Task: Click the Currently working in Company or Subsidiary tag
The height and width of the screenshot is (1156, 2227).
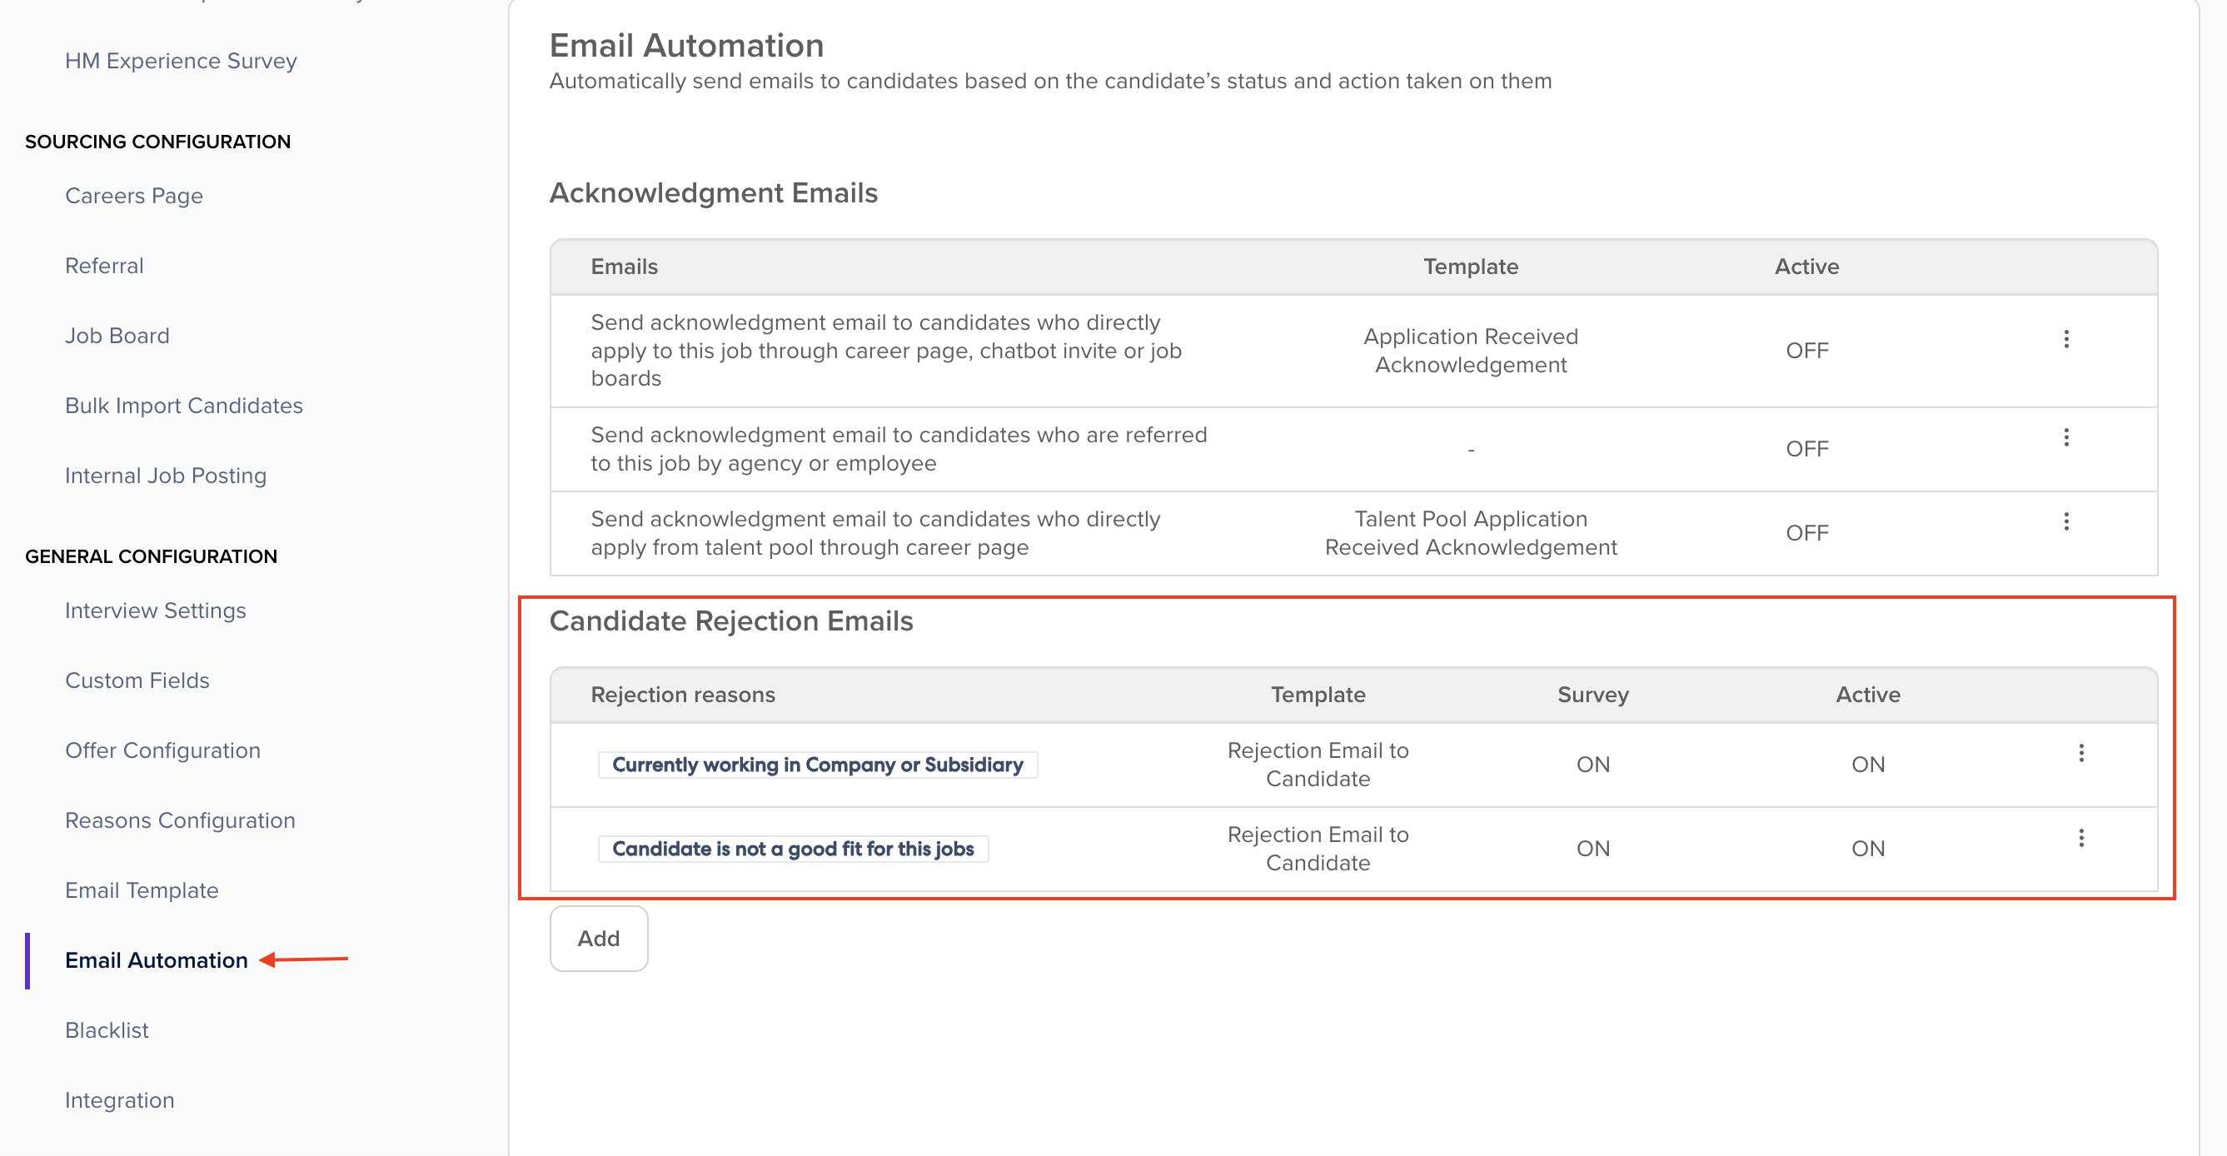Action: pyautogui.click(x=817, y=765)
